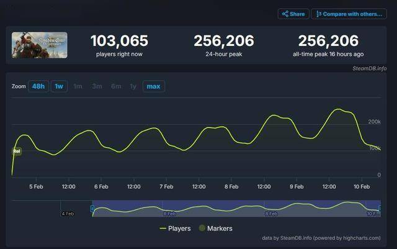This screenshot has height=249, width=397.
Task: Set chart zoom to max
Action: [x=153, y=86]
